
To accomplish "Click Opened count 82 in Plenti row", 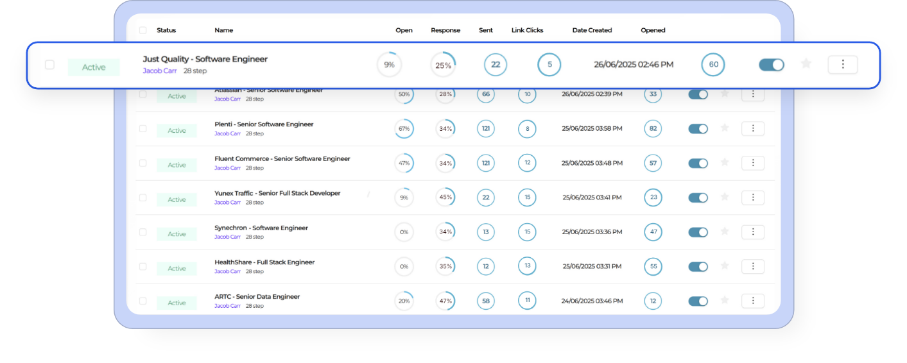I will click(653, 129).
